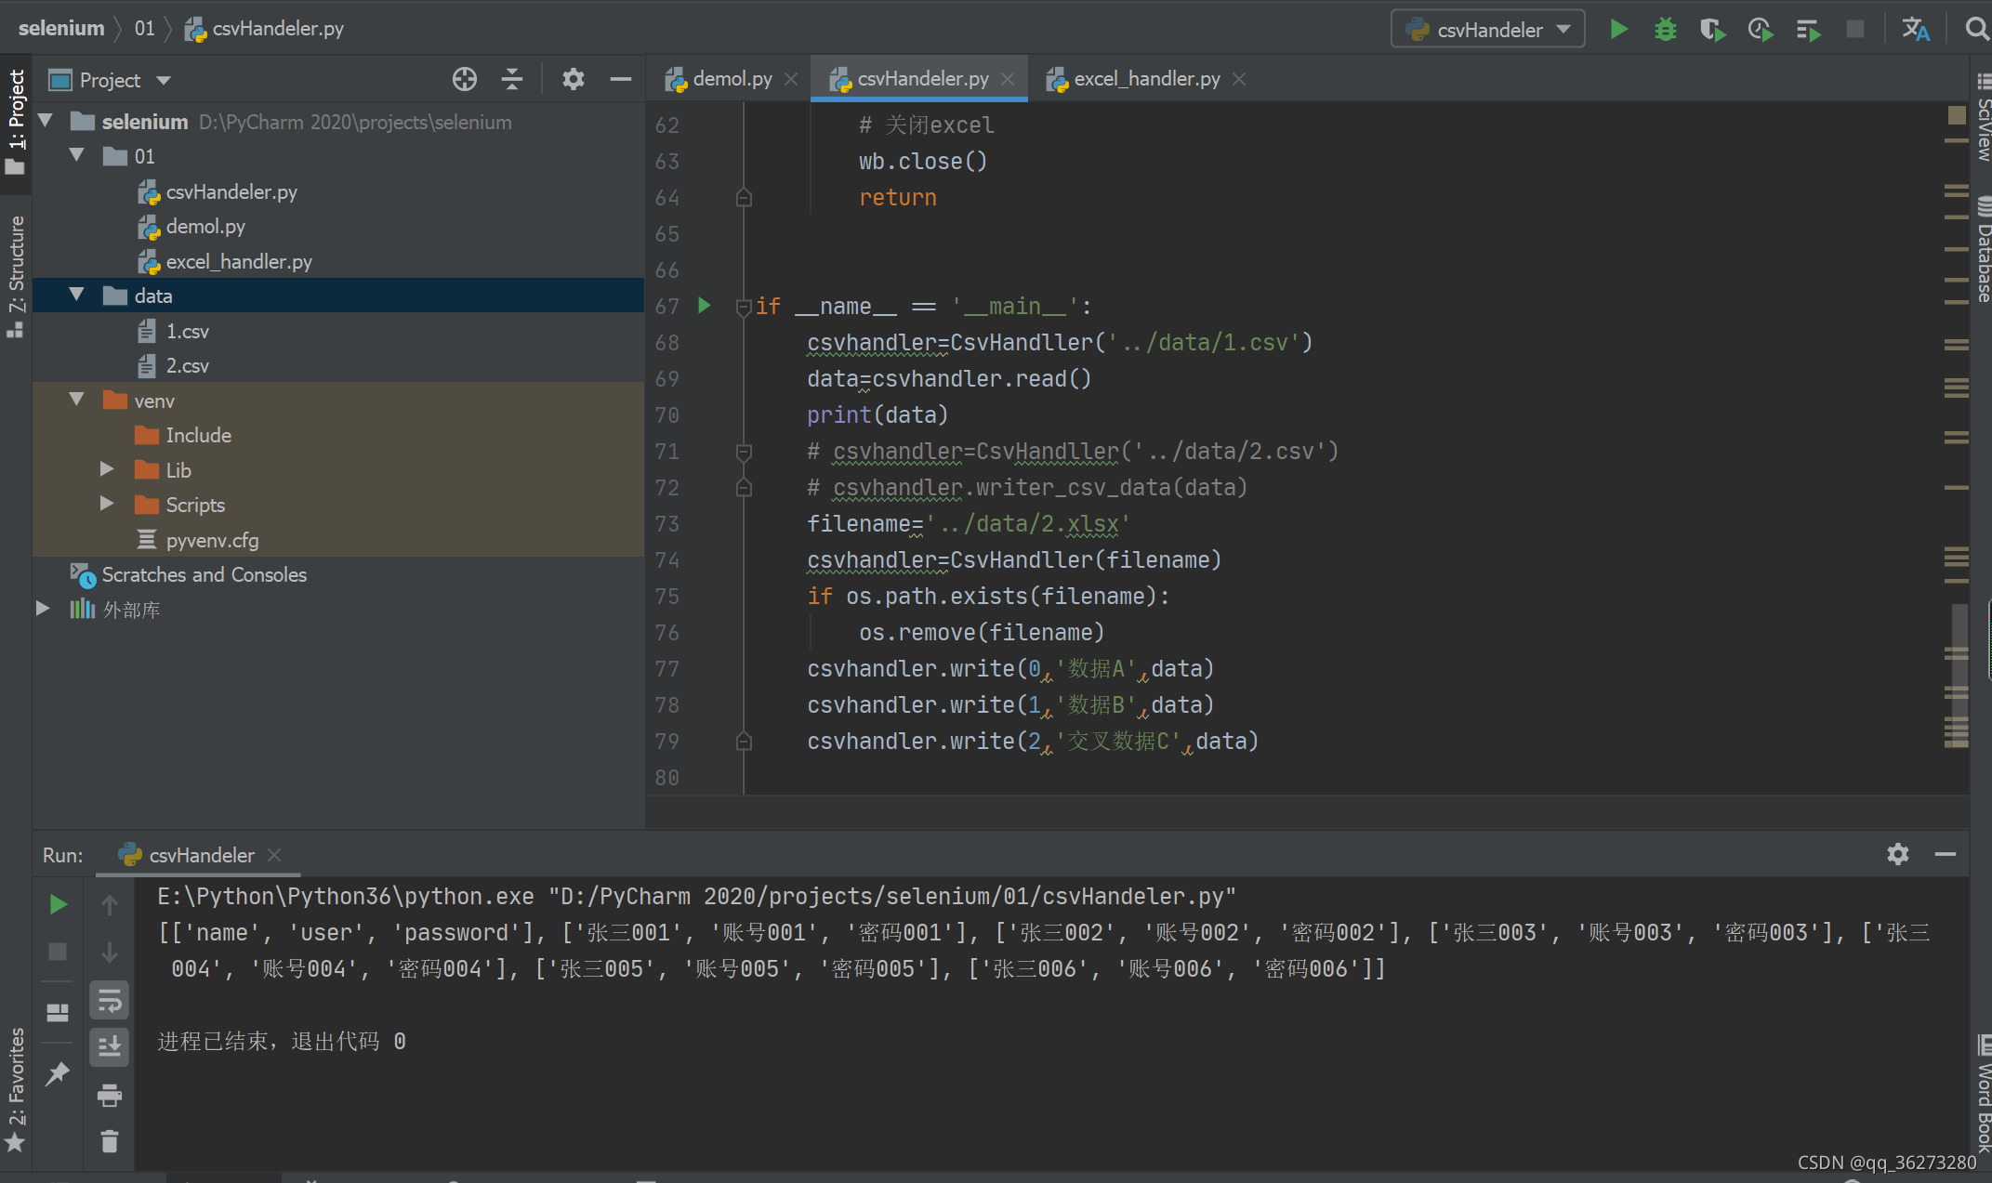
Task: Click the Debug bug icon
Action: (1665, 29)
